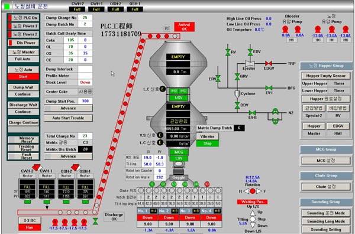Click the EDV valve symbol
This screenshot has height=234, width=355.
pos(250,52)
